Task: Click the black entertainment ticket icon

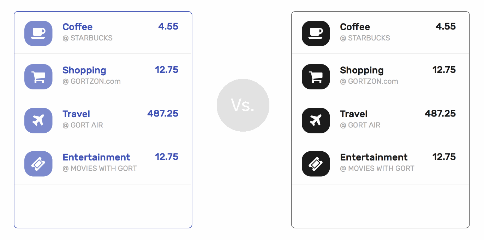Action: click(x=316, y=164)
